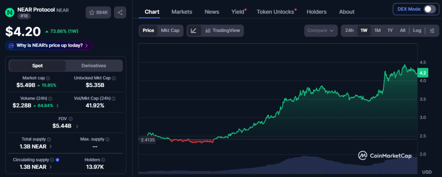Click the 4.2 current price label on chart
The height and width of the screenshot is (177, 442).
[423, 73]
